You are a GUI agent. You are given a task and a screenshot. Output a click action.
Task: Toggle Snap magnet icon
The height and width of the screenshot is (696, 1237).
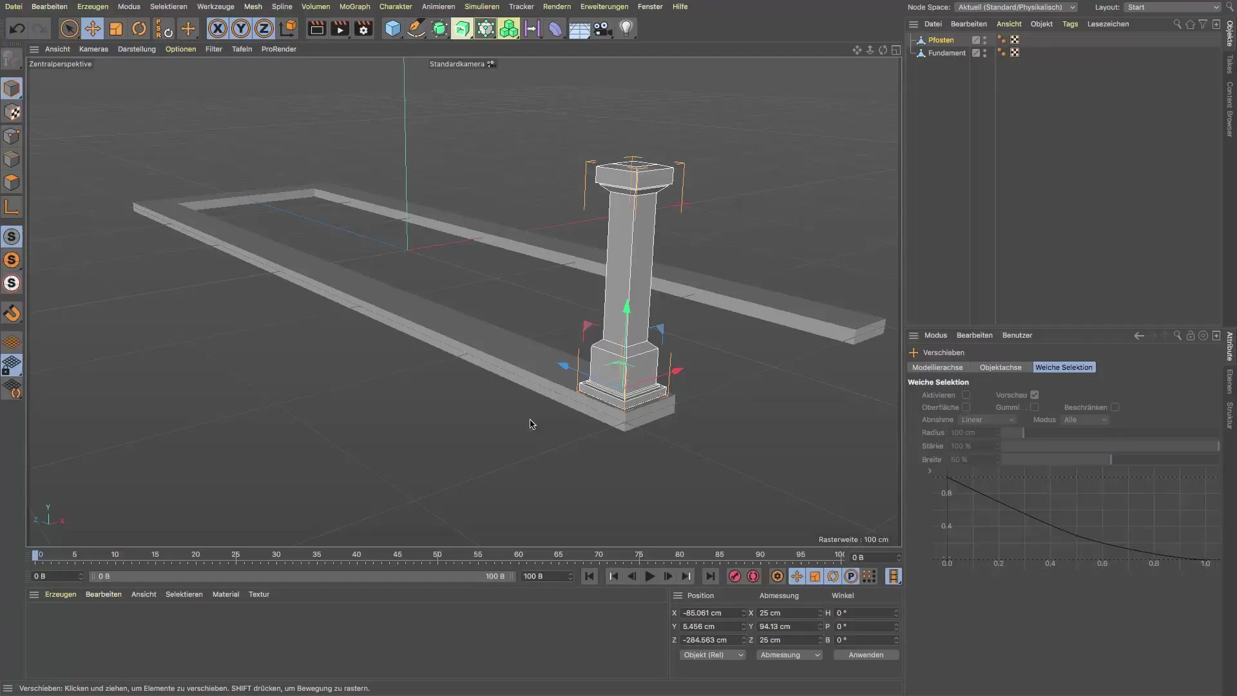click(12, 314)
